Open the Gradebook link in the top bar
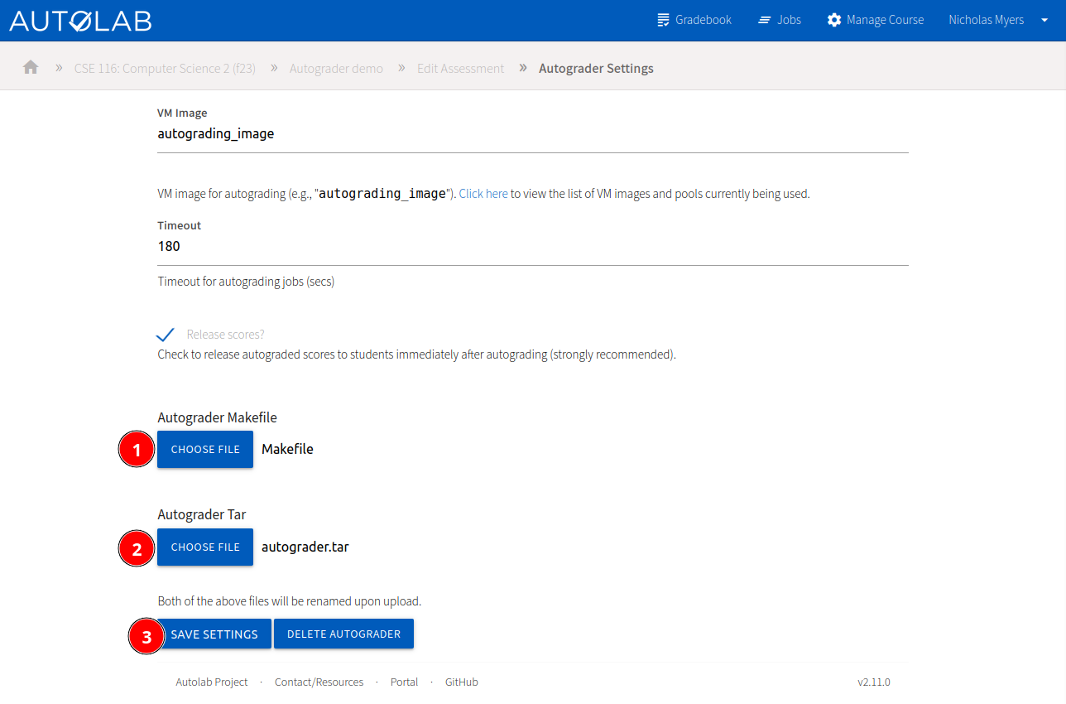1066x704 pixels. click(x=694, y=20)
